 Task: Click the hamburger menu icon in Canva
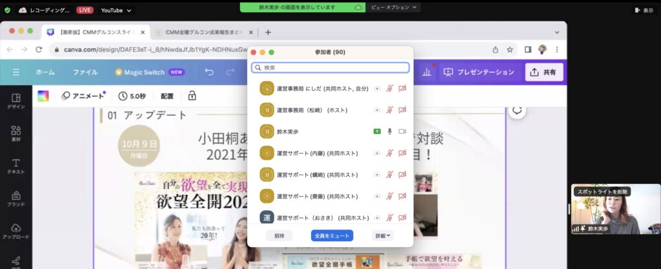(x=15, y=72)
